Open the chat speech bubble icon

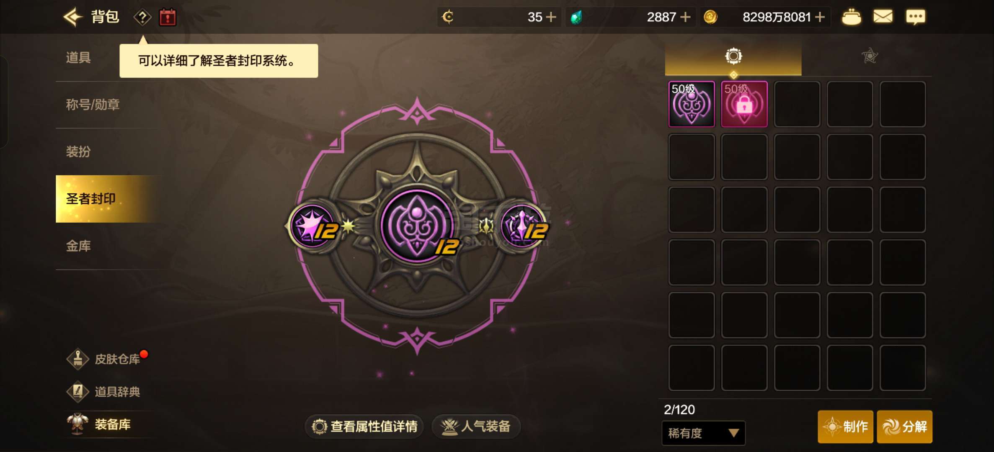pos(915,17)
